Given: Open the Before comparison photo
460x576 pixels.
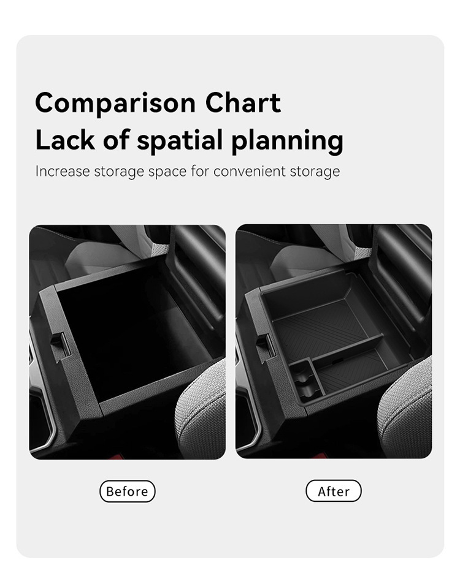Looking at the screenshot, I should click(x=128, y=341).
